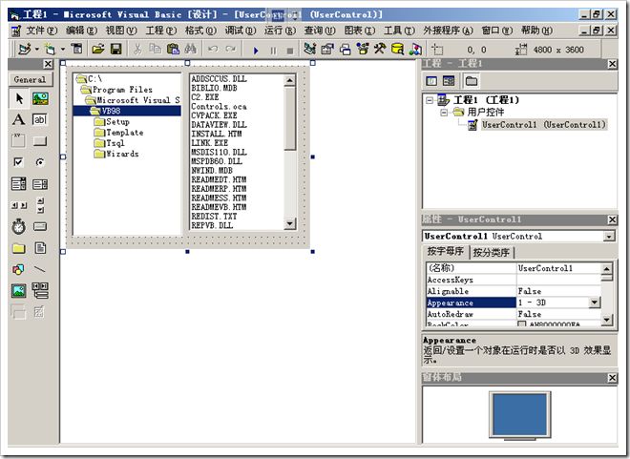This screenshot has height=459, width=630.
Task: Select the CommandButton tool in toolbox
Action: [40, 141]
